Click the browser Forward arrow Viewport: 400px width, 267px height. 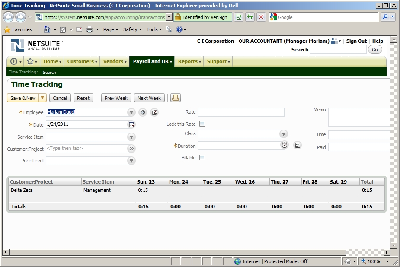click(20, 17)
